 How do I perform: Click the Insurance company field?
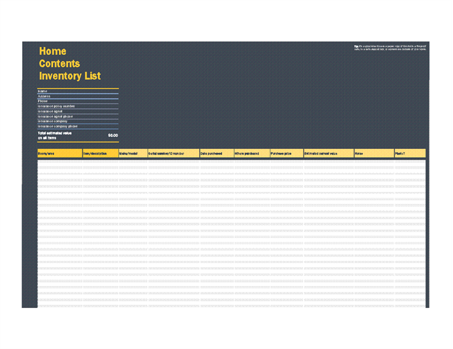78,121
